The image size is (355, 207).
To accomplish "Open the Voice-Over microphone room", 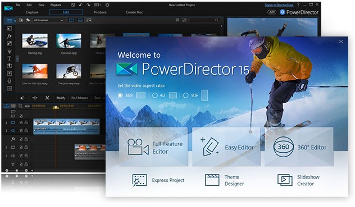I will click(9, 81).
